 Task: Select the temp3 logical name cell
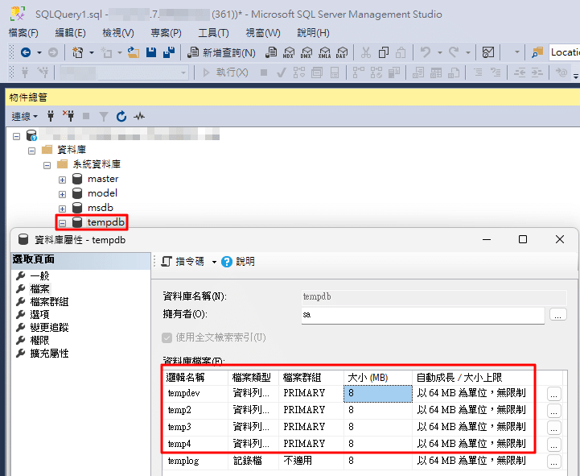point(195,427)
